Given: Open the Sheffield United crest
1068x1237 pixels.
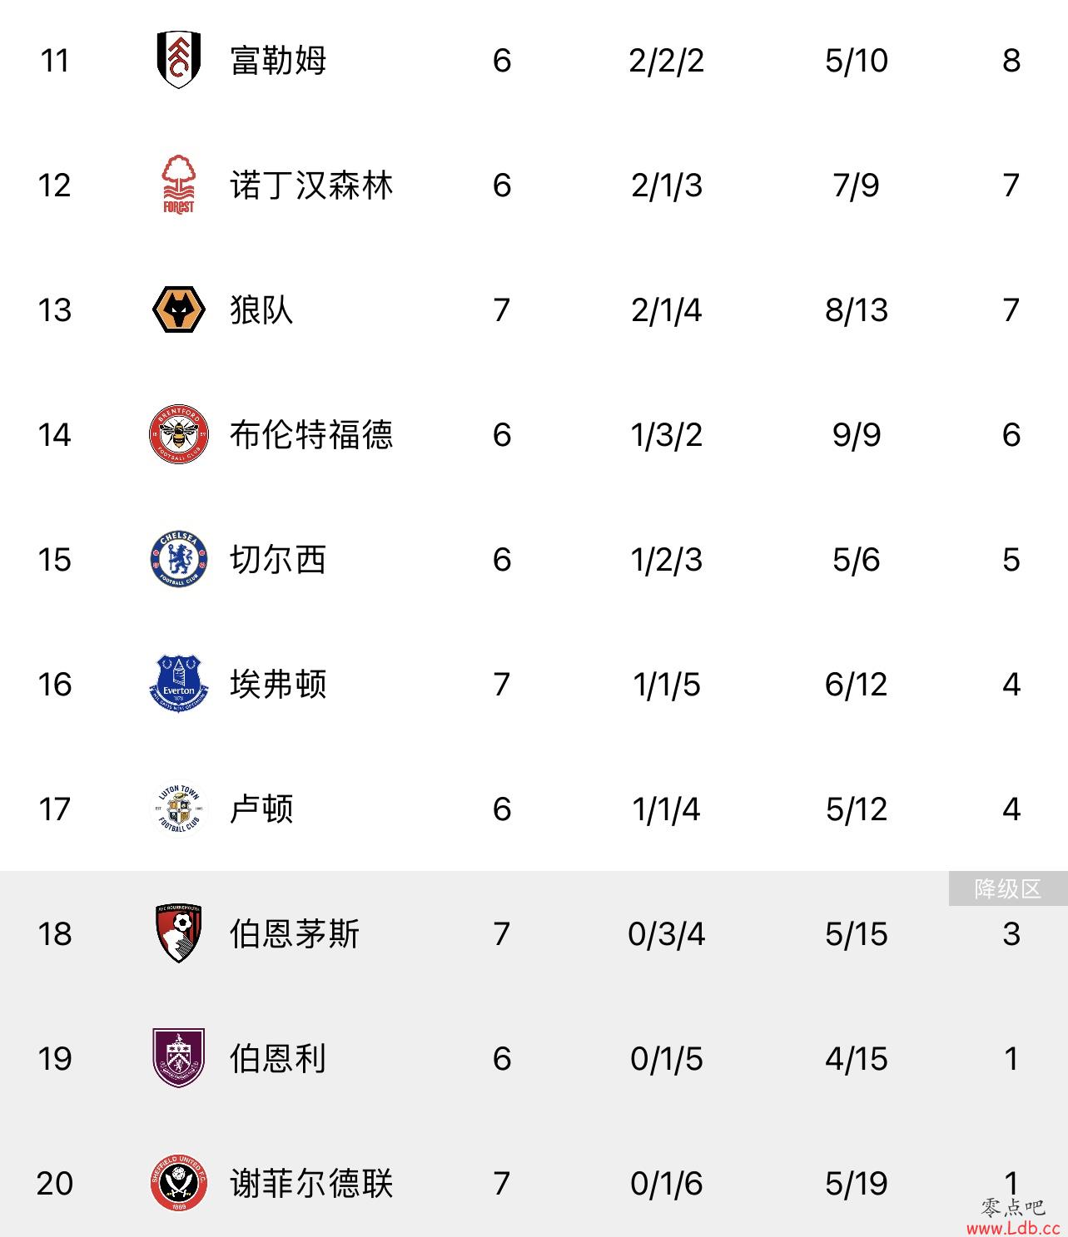Looking at the screenshot, I should point(178,1183).
